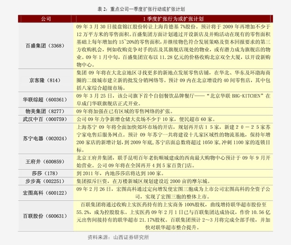Click the 苏宁 store expansion plan text
Screen dimensions: 291x245
pyautogui.click(x=173, y=139)
